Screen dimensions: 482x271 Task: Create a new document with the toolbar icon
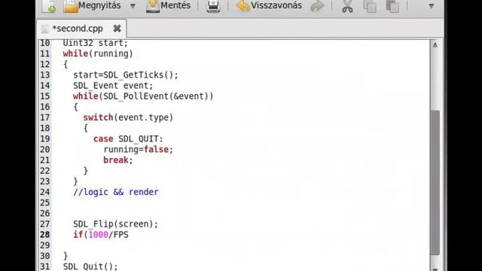tap(49, 6)
